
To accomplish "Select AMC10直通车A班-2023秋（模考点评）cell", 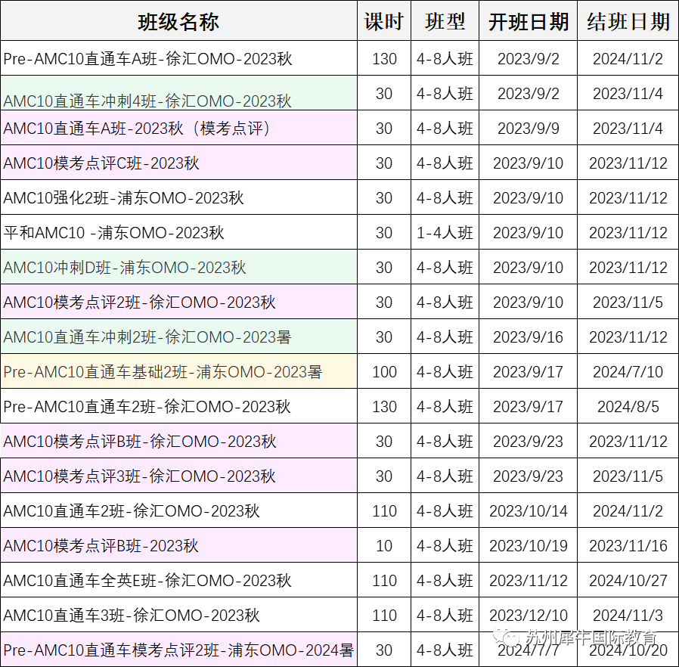I will click(x=178, y=128).
